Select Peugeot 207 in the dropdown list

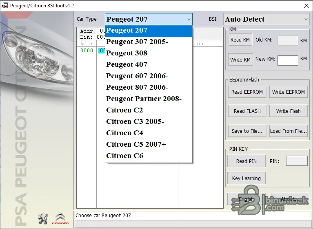pyautogui.click(x=149, y=31)
